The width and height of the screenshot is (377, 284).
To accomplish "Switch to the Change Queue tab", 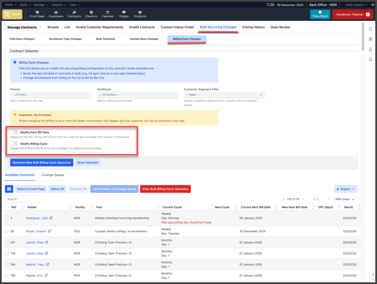I will [x=53, y=175].
